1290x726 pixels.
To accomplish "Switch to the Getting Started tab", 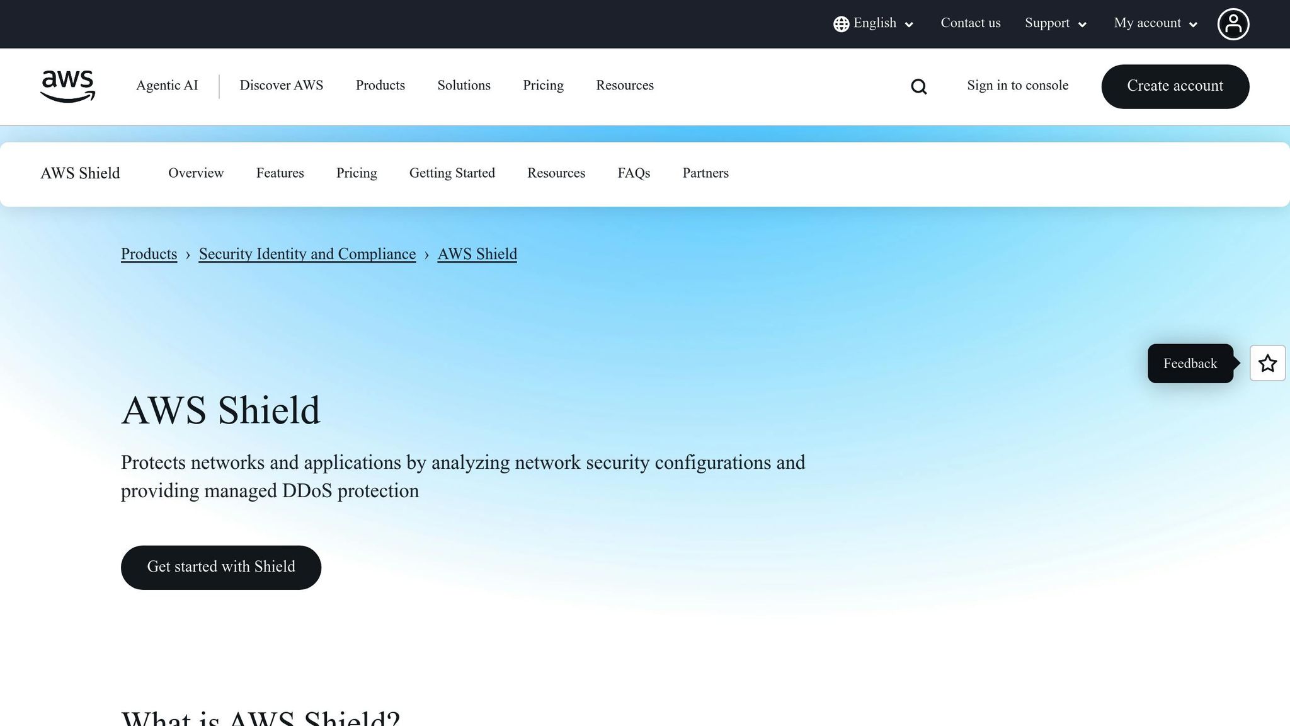I will 452,173.
